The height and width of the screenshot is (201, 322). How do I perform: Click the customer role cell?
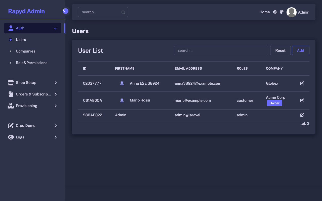(245, 100)
